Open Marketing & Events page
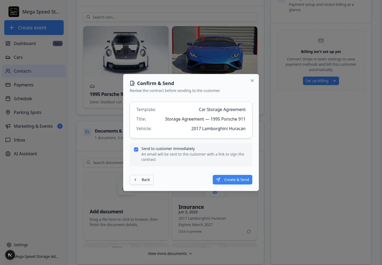 coord(34,126)
